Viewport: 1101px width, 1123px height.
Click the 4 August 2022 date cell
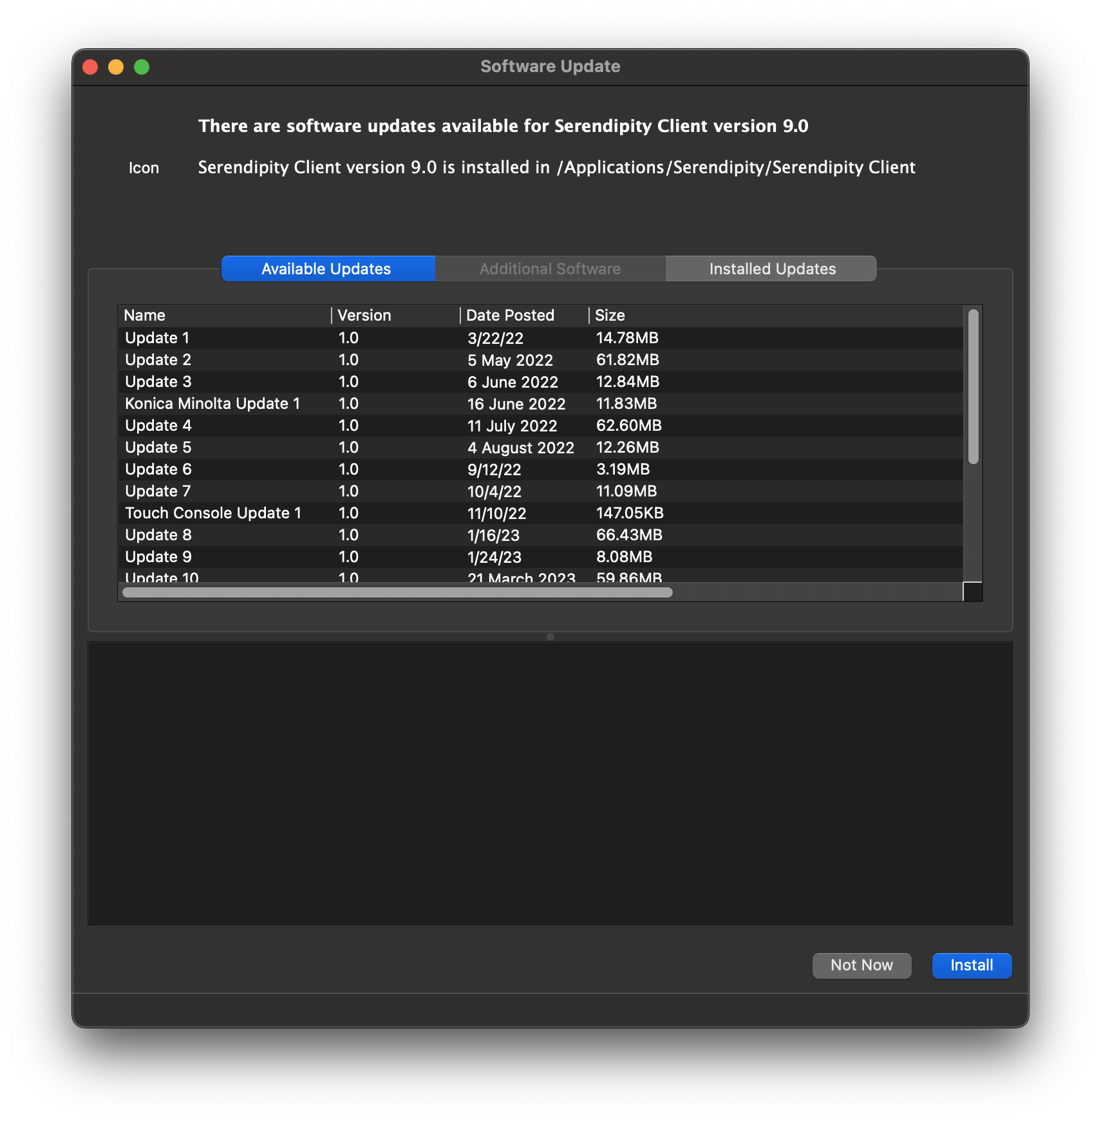point(521,448)
